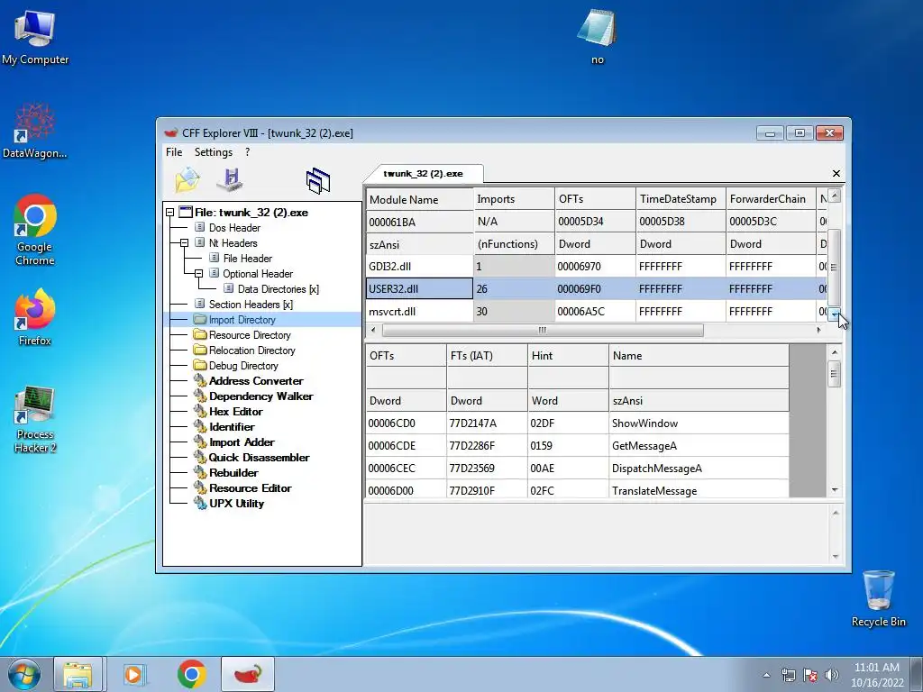Select Section Headers [x] node

pos(251,305)
